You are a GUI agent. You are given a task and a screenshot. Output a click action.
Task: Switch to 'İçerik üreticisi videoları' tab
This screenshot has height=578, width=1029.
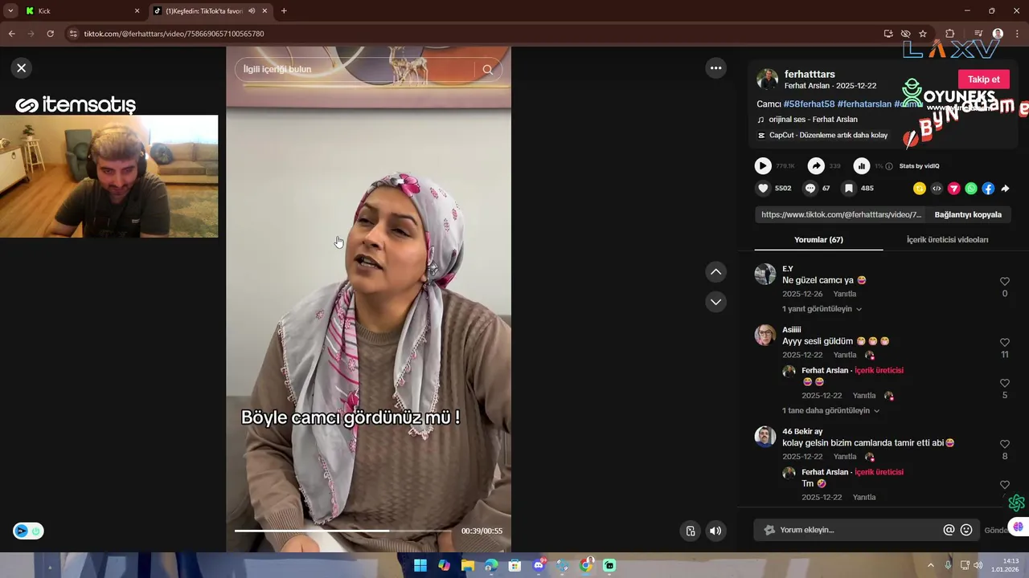coord(947,239)
